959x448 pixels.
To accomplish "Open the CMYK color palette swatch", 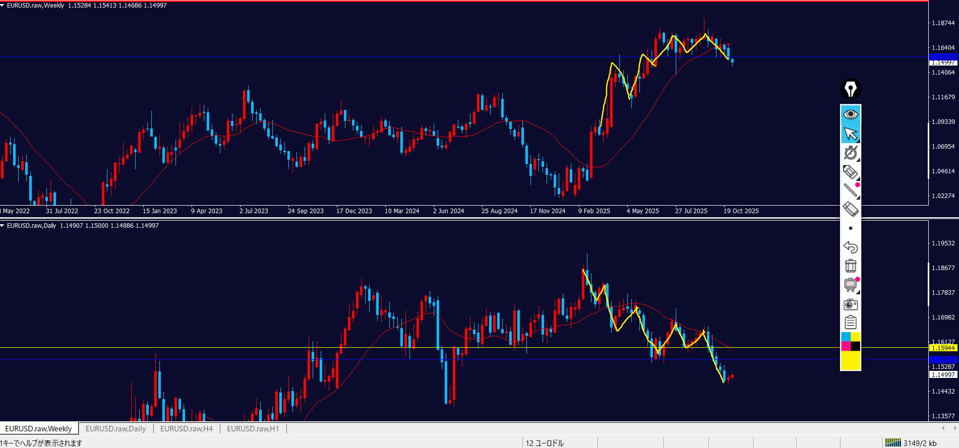I will tap(850, 342).
